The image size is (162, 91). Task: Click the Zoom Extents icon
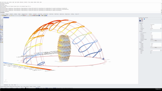[20, 15]
